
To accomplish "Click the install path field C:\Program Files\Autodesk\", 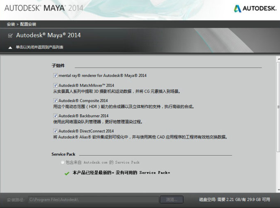I will pyautogui.click(x=93, y=200).
